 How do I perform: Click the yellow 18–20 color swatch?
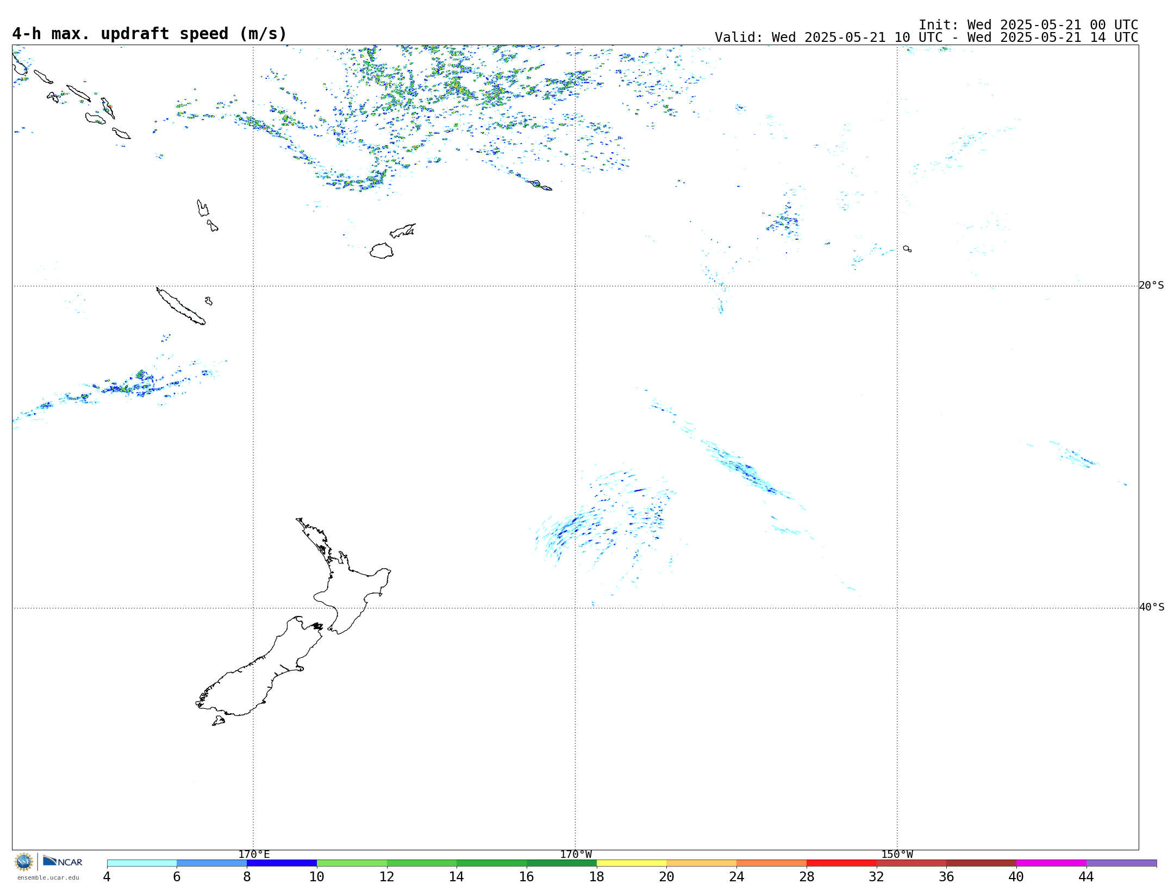coord(632,863)
